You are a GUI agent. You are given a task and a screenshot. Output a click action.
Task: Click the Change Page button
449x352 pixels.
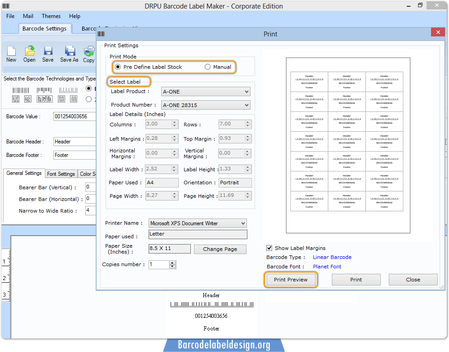220,249
